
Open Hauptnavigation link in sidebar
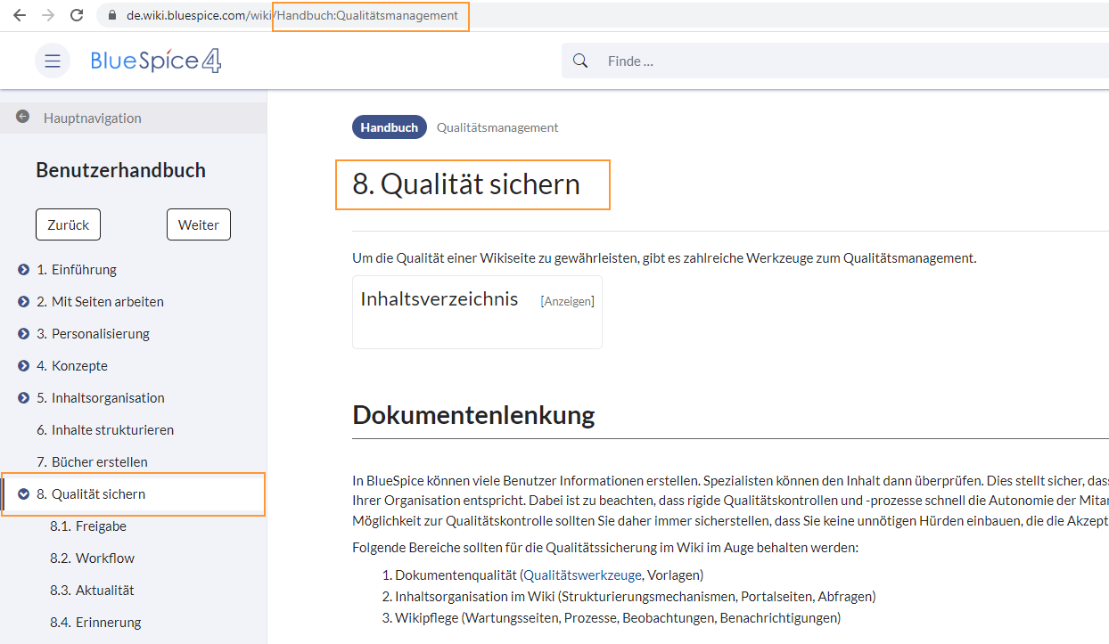(x=93, y=118)
